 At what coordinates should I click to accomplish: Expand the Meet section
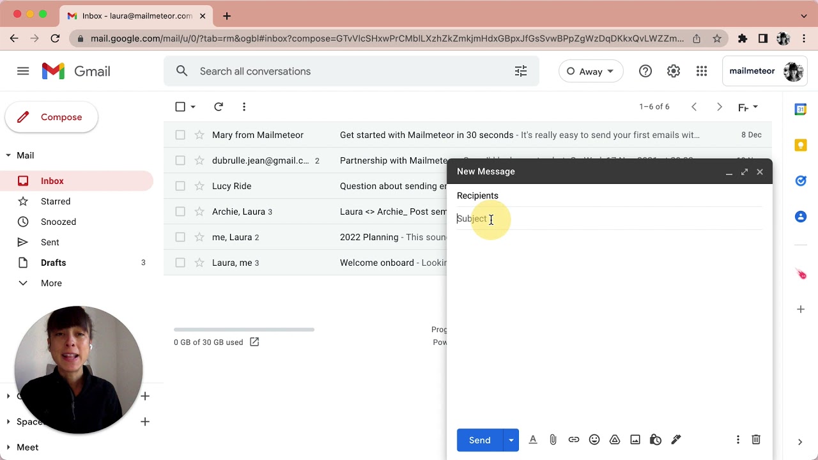[8, 447]
